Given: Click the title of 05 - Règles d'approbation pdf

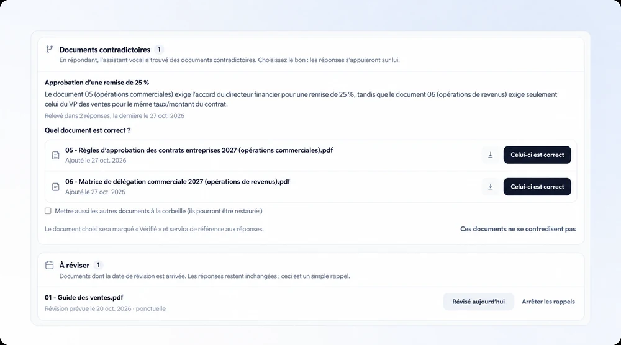Looking at the screenshot, I should coord(199,150).
